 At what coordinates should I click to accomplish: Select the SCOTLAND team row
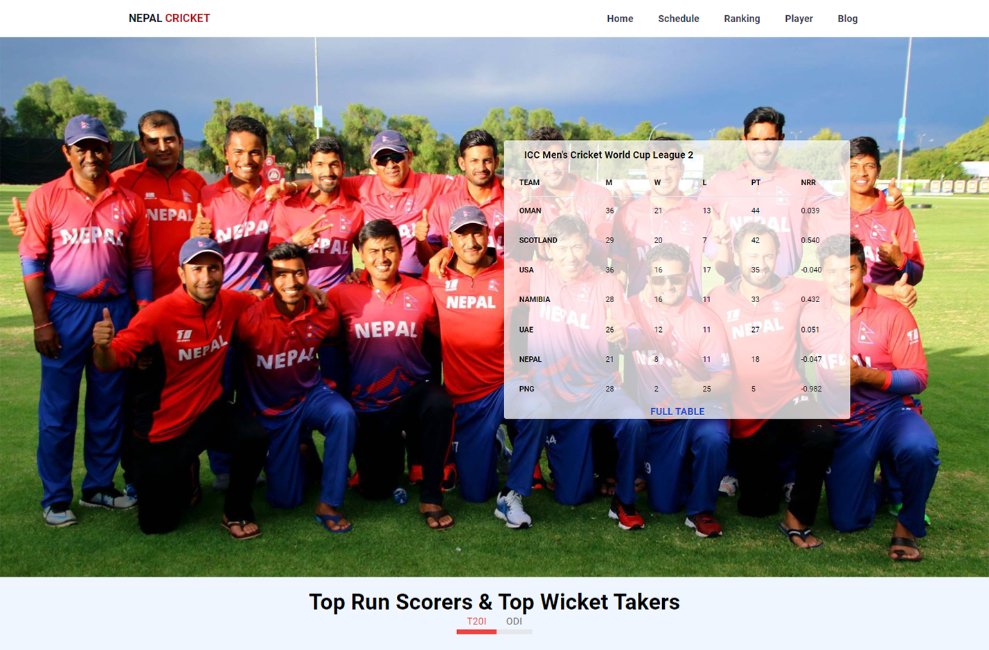(677, 240)
